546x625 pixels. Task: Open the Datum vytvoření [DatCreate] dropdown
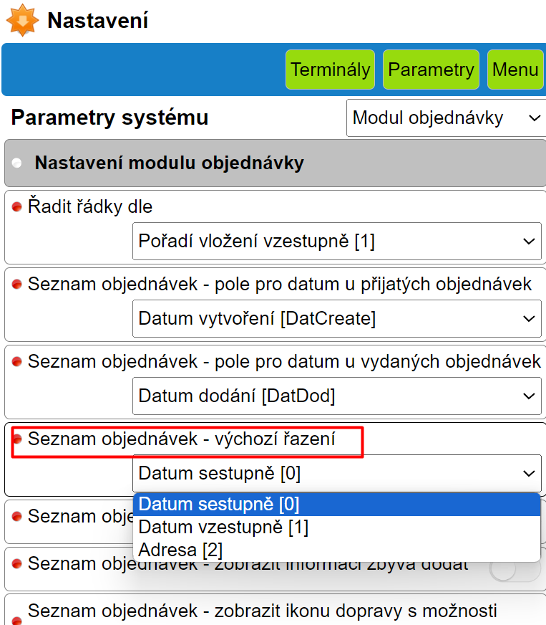pyautogui.click(x=337, y=318)
